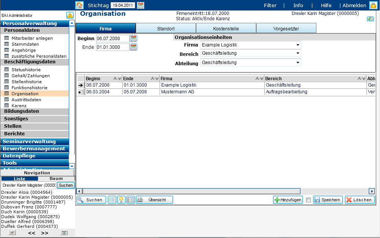Sort Beginn column ascending arrow

click(x=115, y=78)
